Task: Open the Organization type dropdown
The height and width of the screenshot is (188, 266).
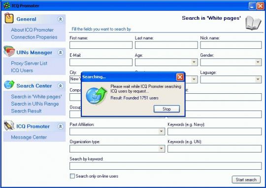Action: [x=162, y=149]
